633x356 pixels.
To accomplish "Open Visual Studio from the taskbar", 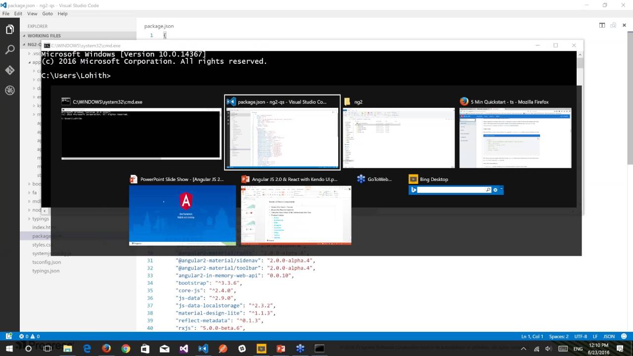I will 184,349.
